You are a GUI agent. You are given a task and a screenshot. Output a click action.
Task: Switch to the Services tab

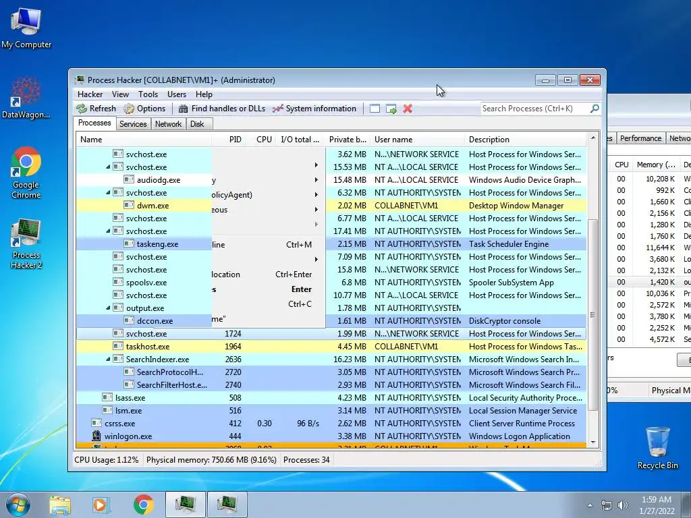[x=133, y=124]
